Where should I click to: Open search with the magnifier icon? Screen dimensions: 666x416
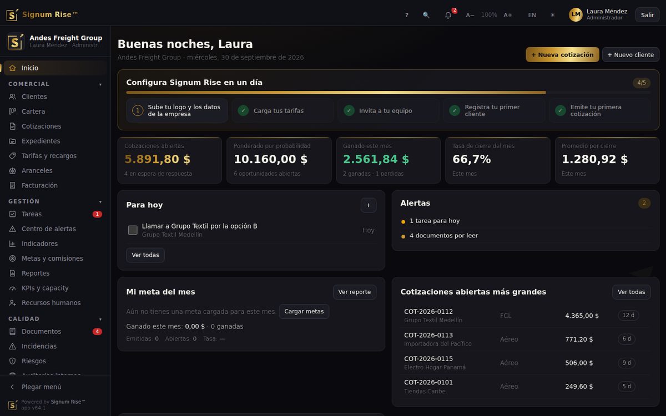point(426,15)
